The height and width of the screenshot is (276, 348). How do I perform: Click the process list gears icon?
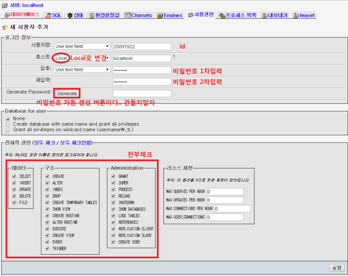pos(222,16)
